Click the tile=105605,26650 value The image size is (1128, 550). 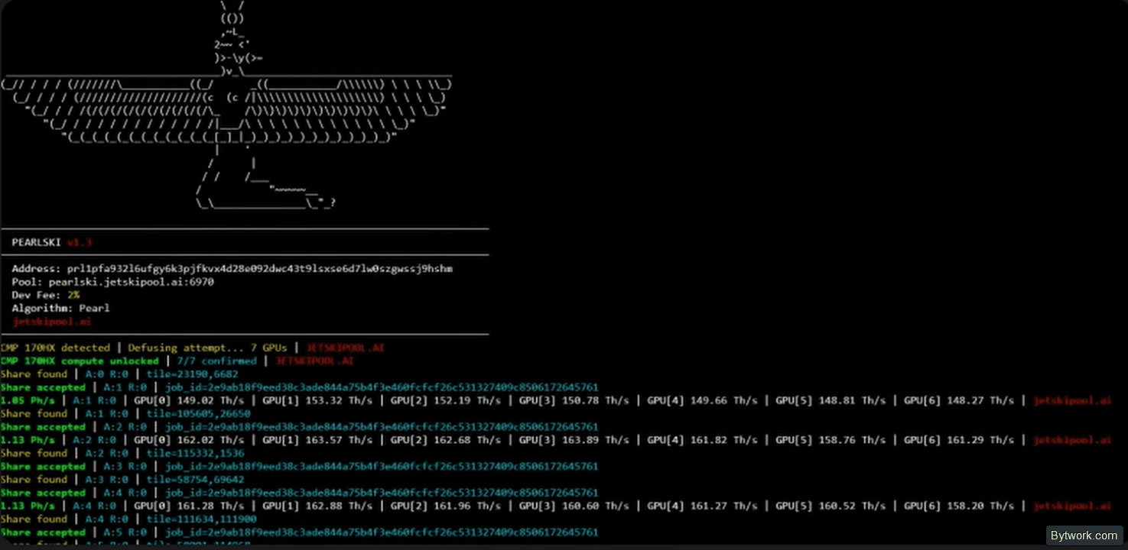point(198,413)
